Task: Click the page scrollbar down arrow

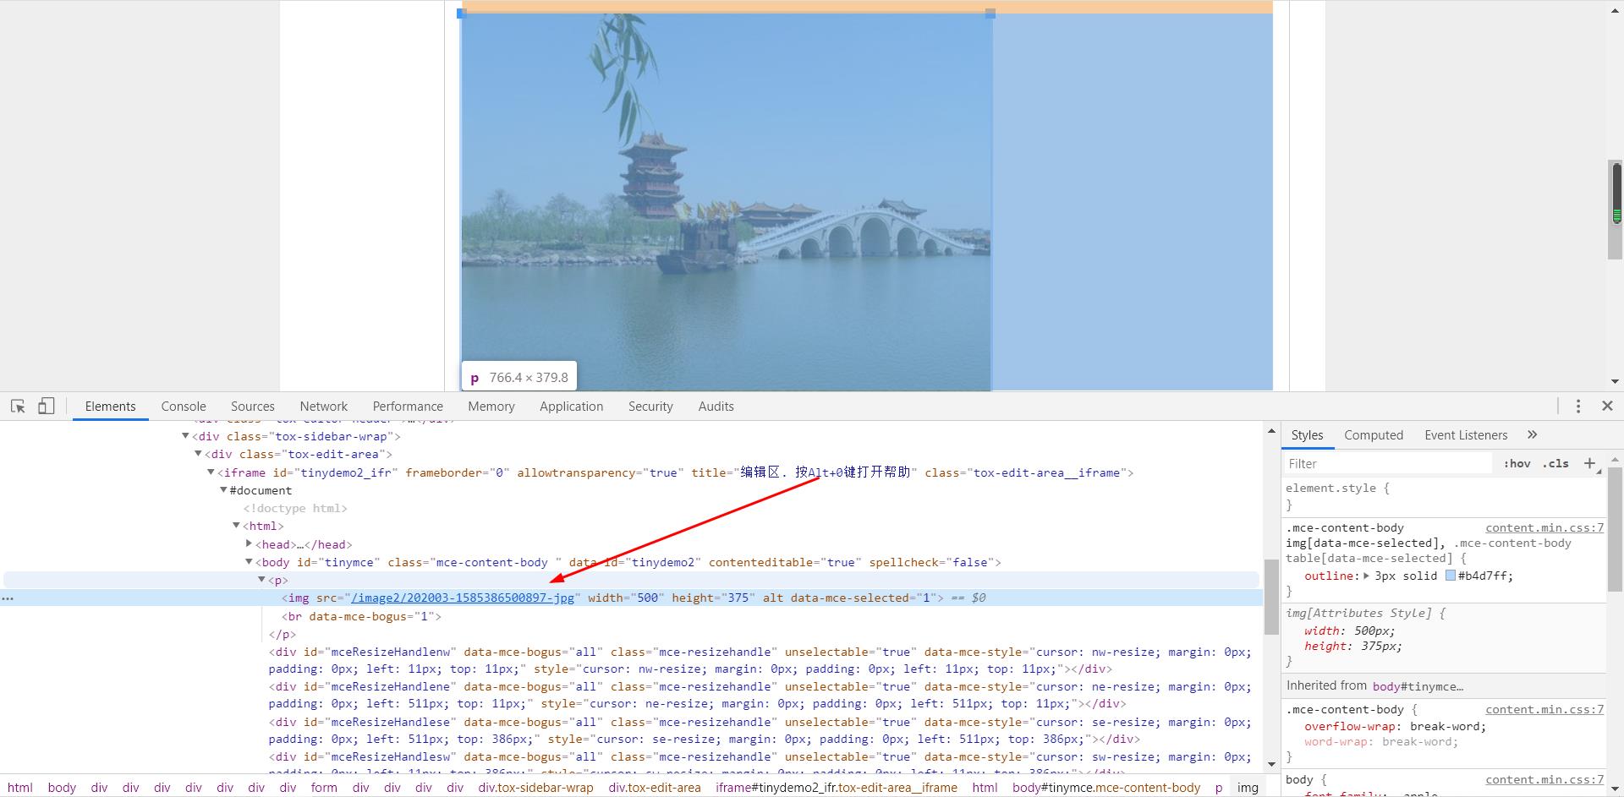Action: pyautogui.click(x=1616, y=381)
